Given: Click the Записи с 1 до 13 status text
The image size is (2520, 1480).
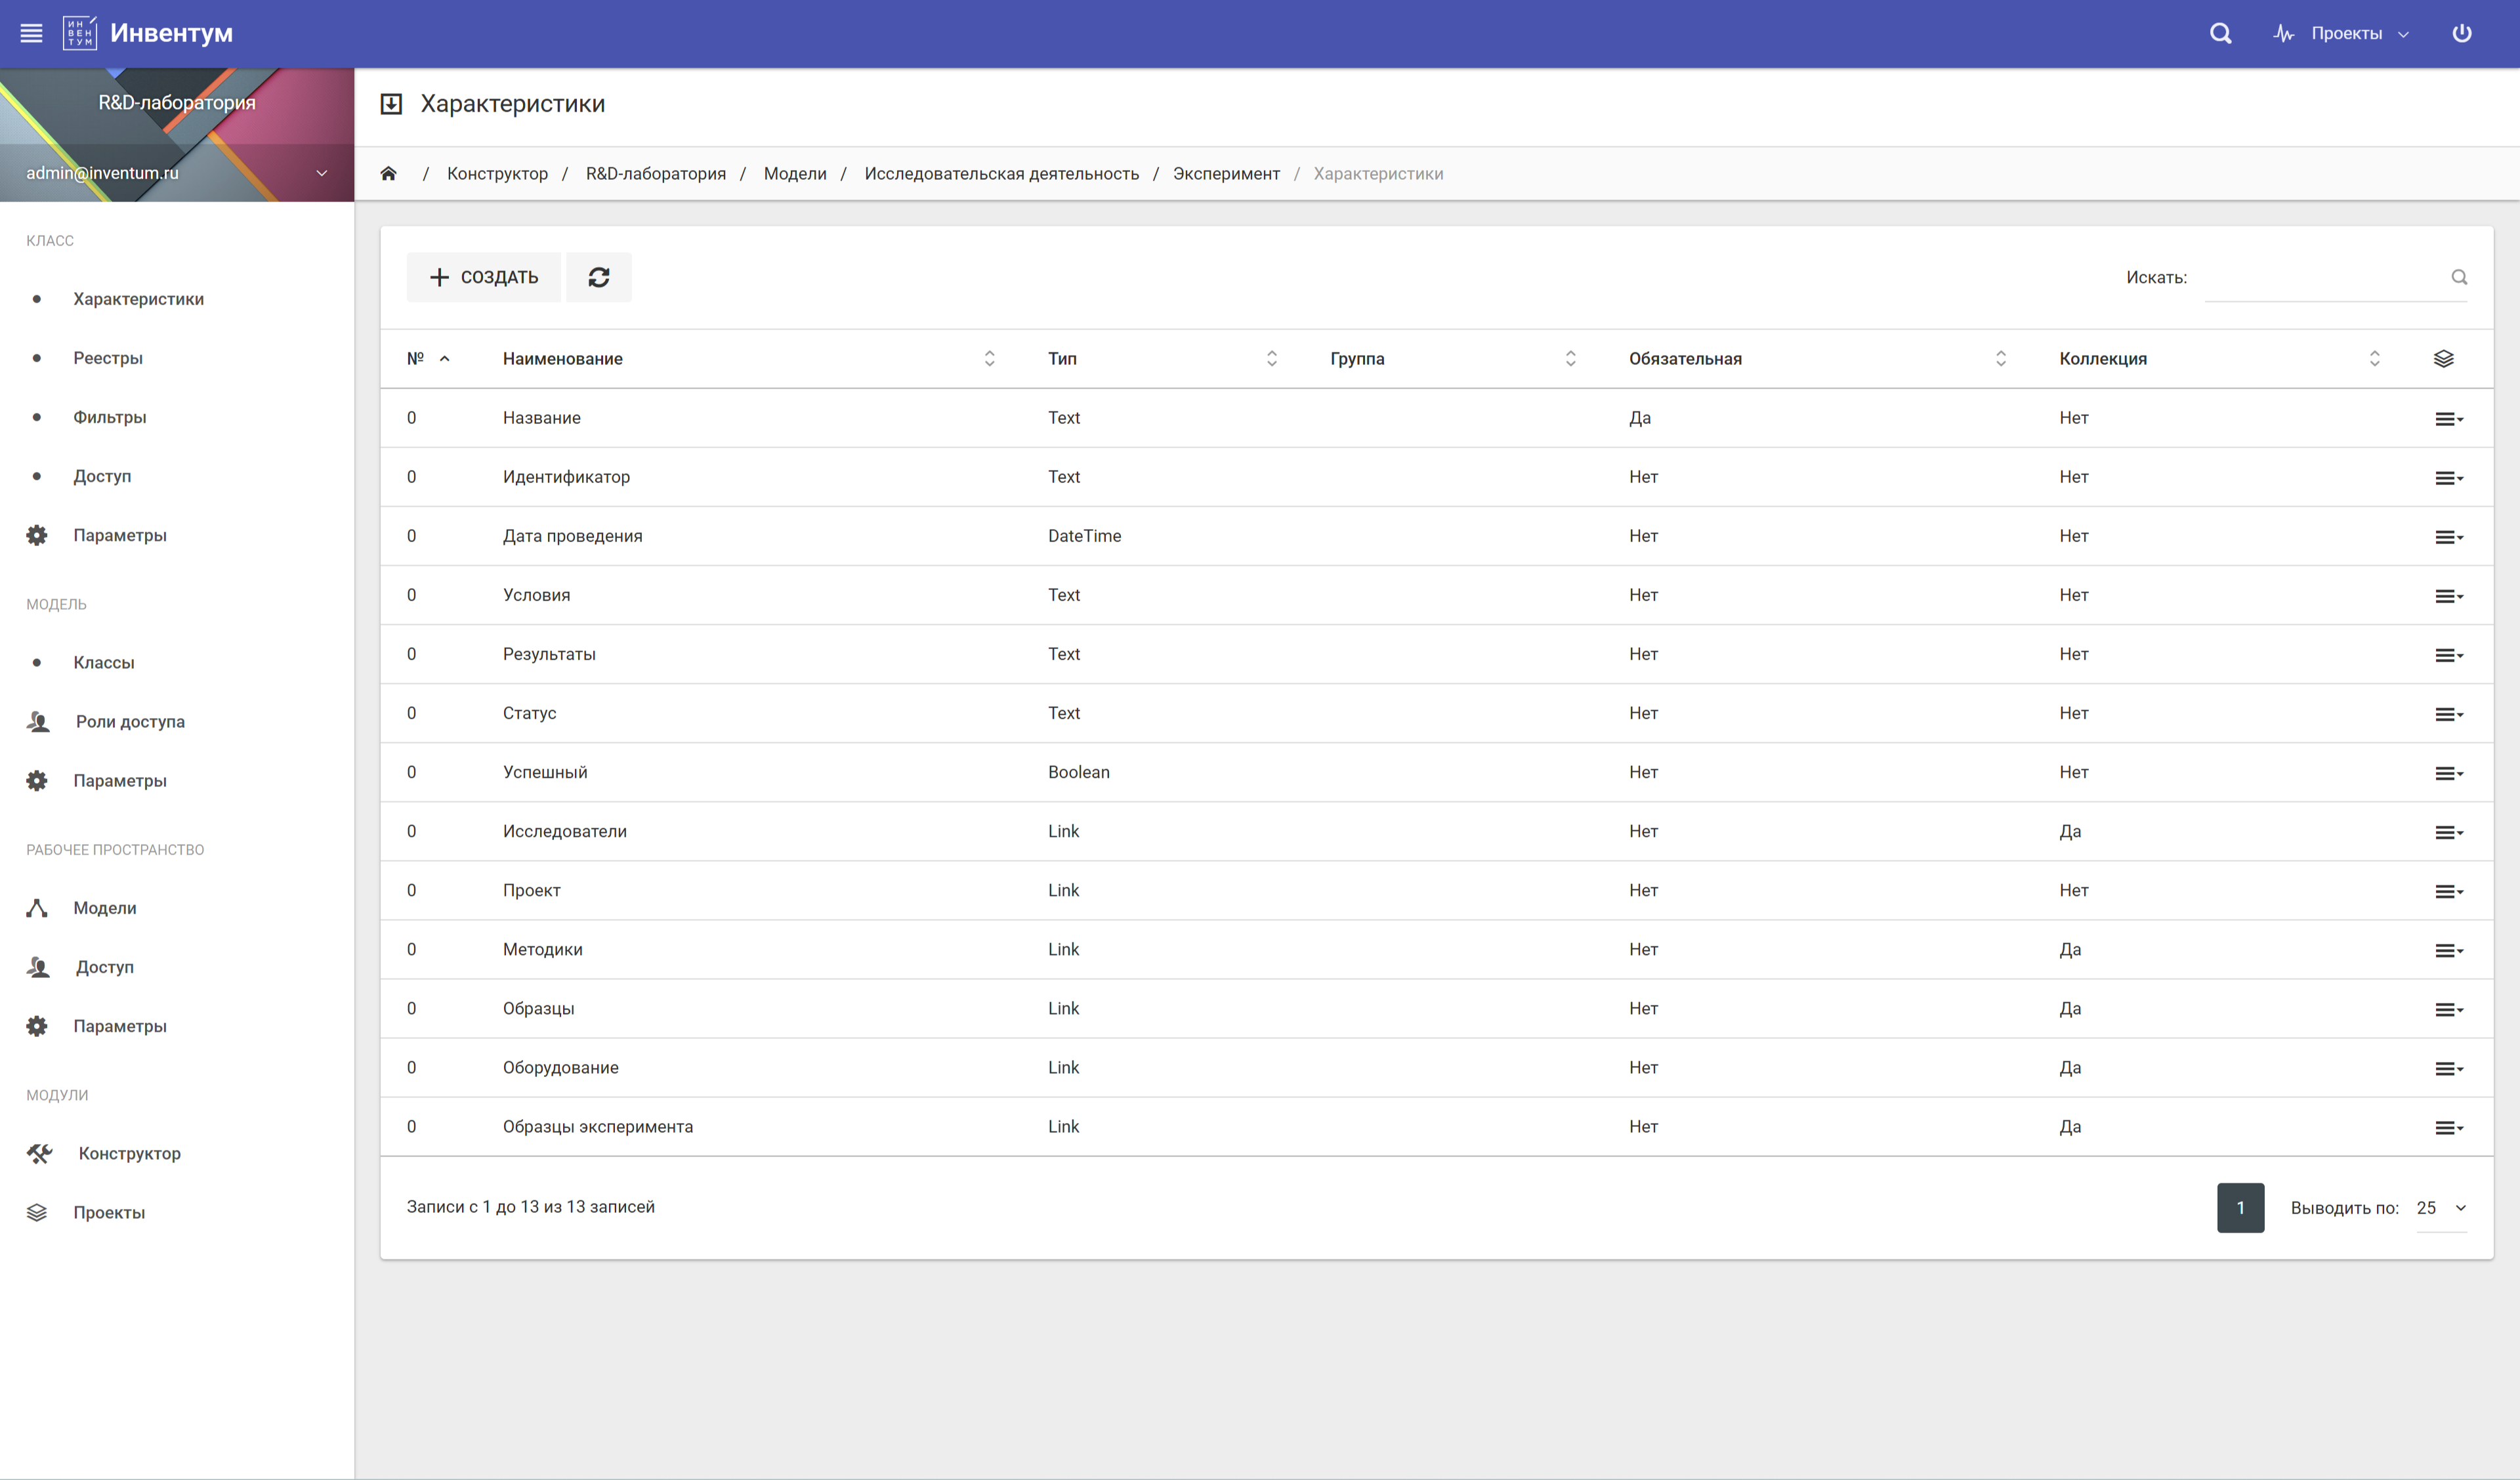Looking at the screenshot, I should coord(530,1207).
